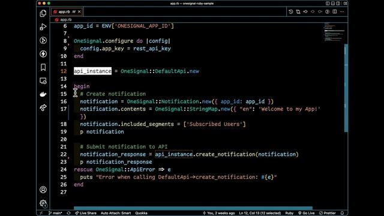Start Live Share from status bar
This screenshot has height=216, width=384.
point(86,213)
